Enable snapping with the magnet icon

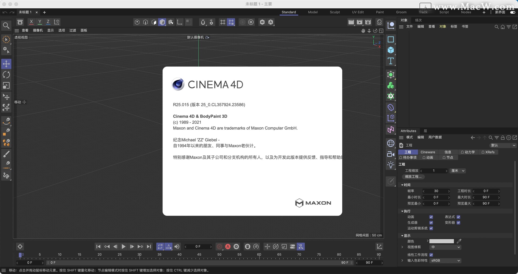coord(203,22)
